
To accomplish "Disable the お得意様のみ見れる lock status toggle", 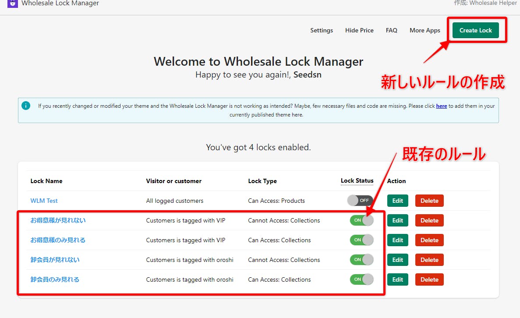I will (361, 240).
